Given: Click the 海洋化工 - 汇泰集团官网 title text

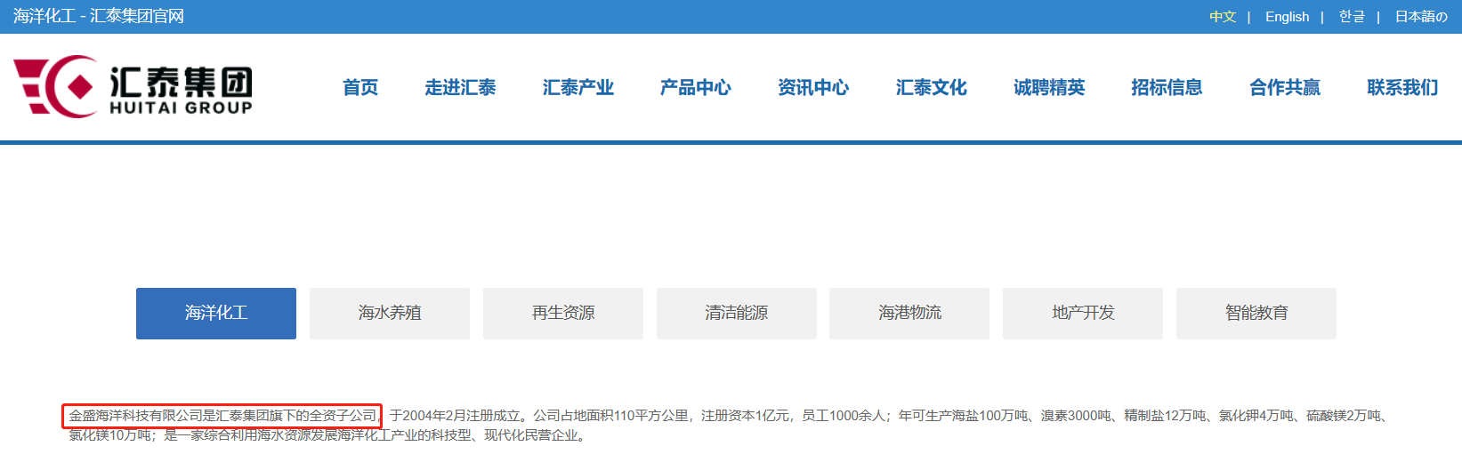Looking at the screenshot, I should point(99,16).
